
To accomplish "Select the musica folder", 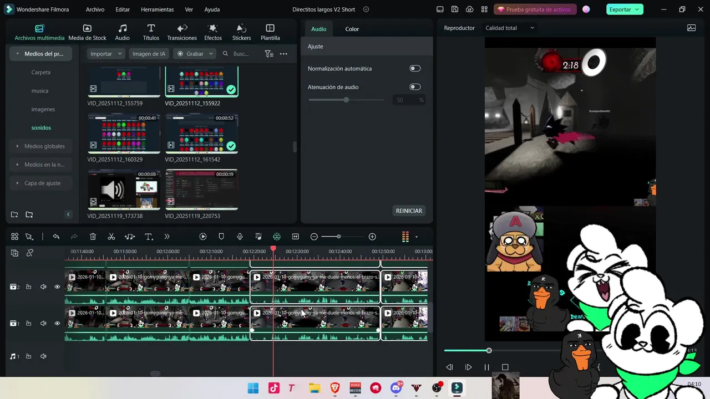I will click(40, 91).
